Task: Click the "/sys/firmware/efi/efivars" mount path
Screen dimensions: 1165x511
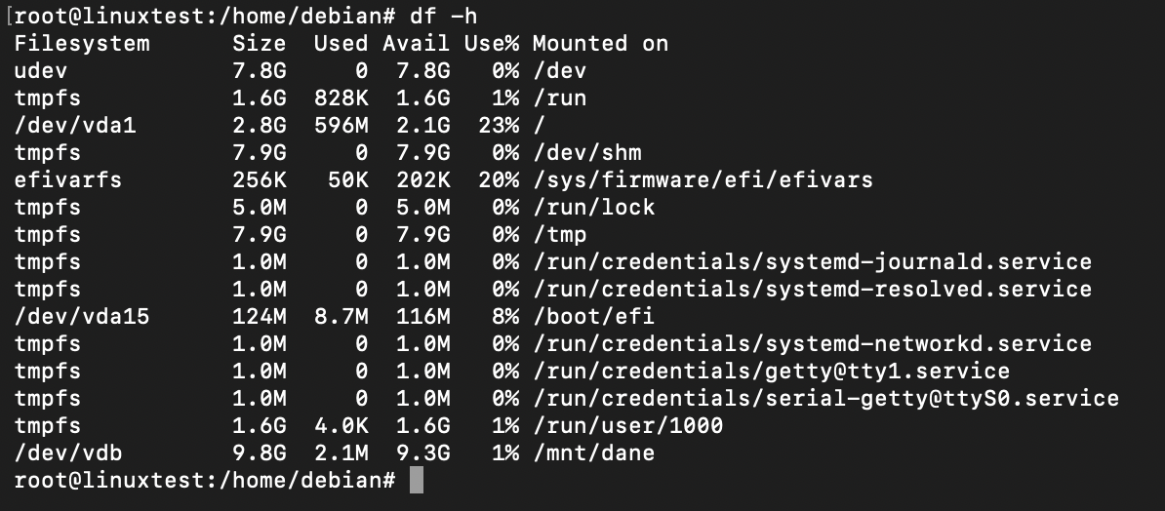Action: (x=703, y=180)
